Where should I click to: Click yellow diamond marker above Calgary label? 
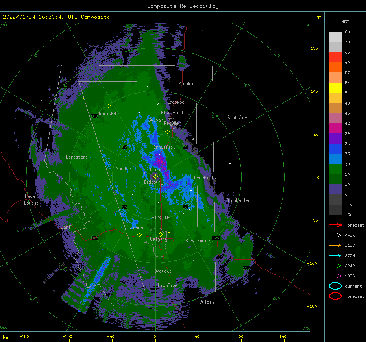[161, 234]
